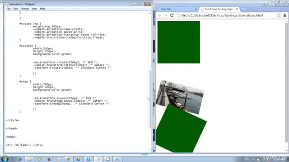The width and height of the screenshot is (289, 162).
Task: Click the '-webkit-animation-iteration-count:infinite;' line
Action: 69,35
